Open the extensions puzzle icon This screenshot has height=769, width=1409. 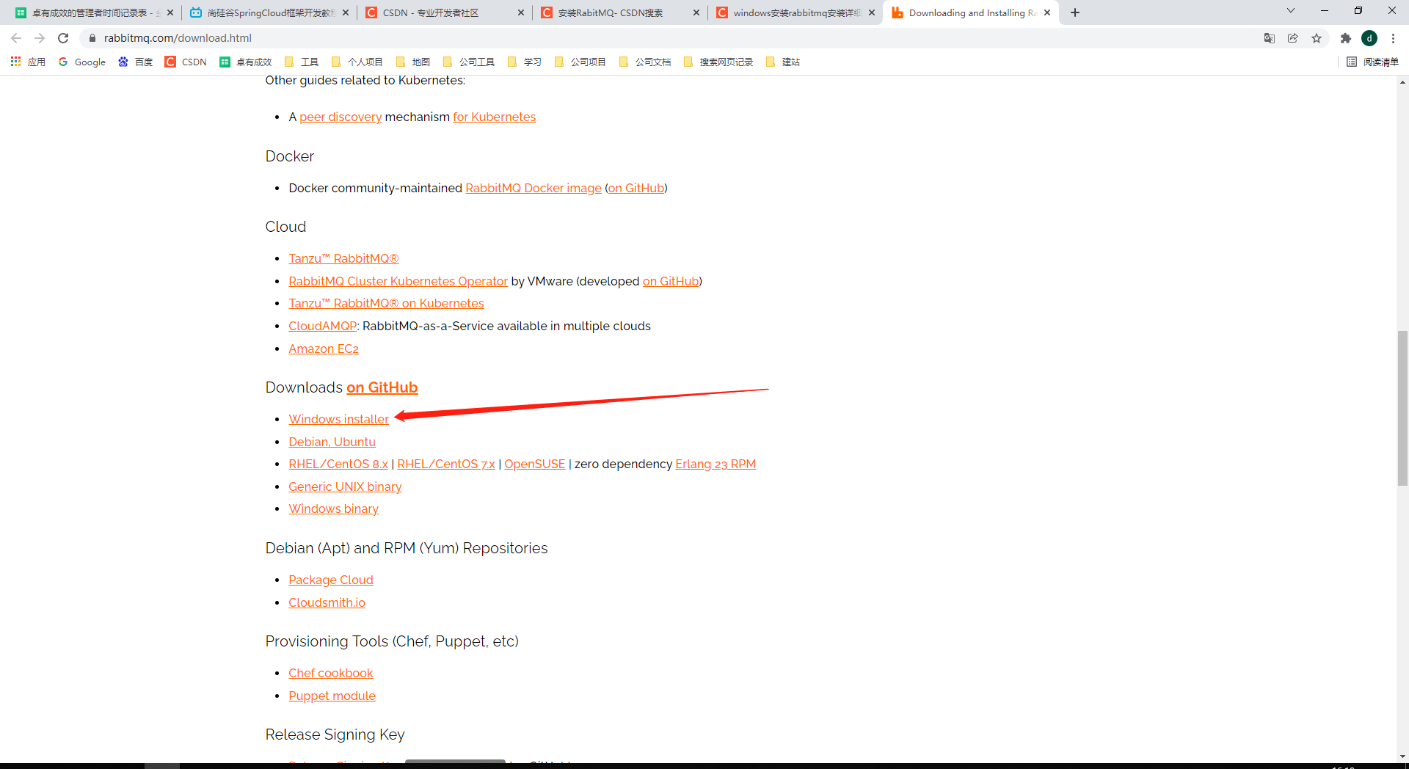tap(1346, 38)
